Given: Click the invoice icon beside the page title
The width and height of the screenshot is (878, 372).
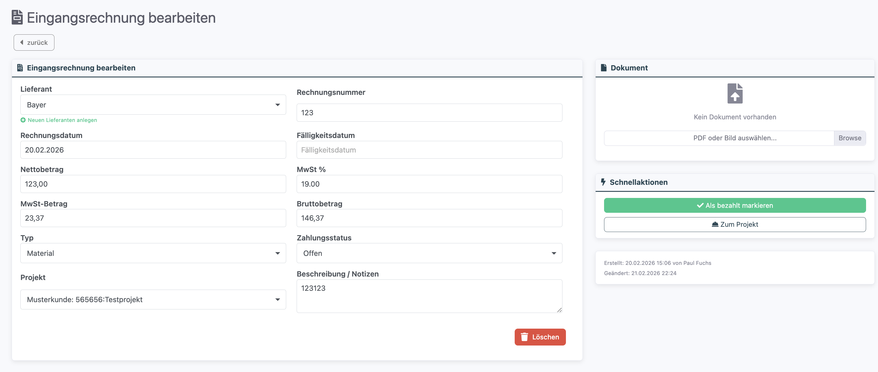Looking at the screenshot, I should pos(17,17).
